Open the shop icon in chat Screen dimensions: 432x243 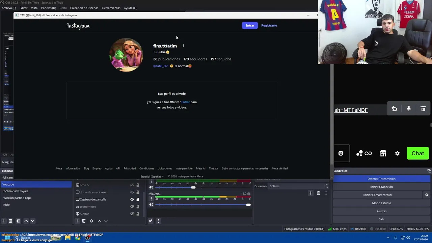pyautogui.click(x=383, y=153)
